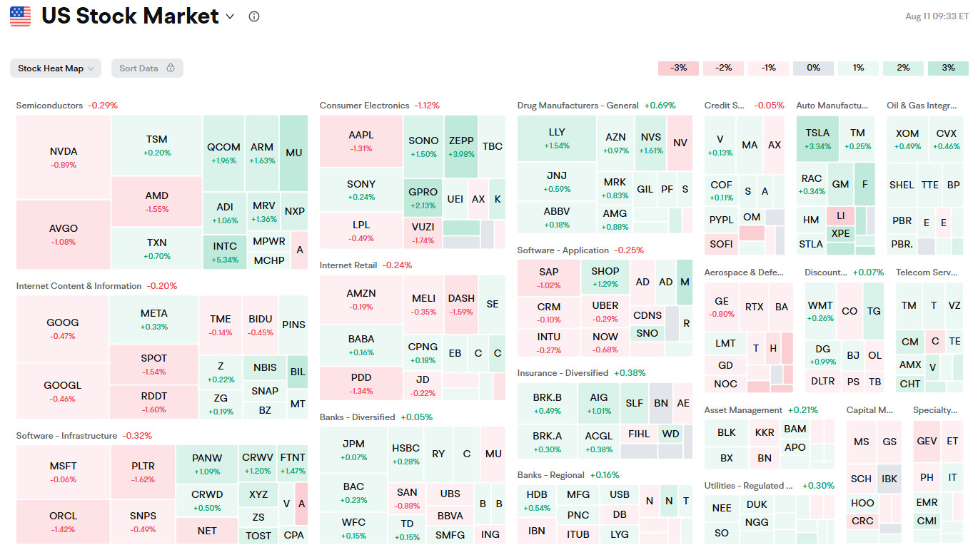Open Software - Infrastructure sector heading
Viewport: 978px width, 545px height.
coord(66,436)
